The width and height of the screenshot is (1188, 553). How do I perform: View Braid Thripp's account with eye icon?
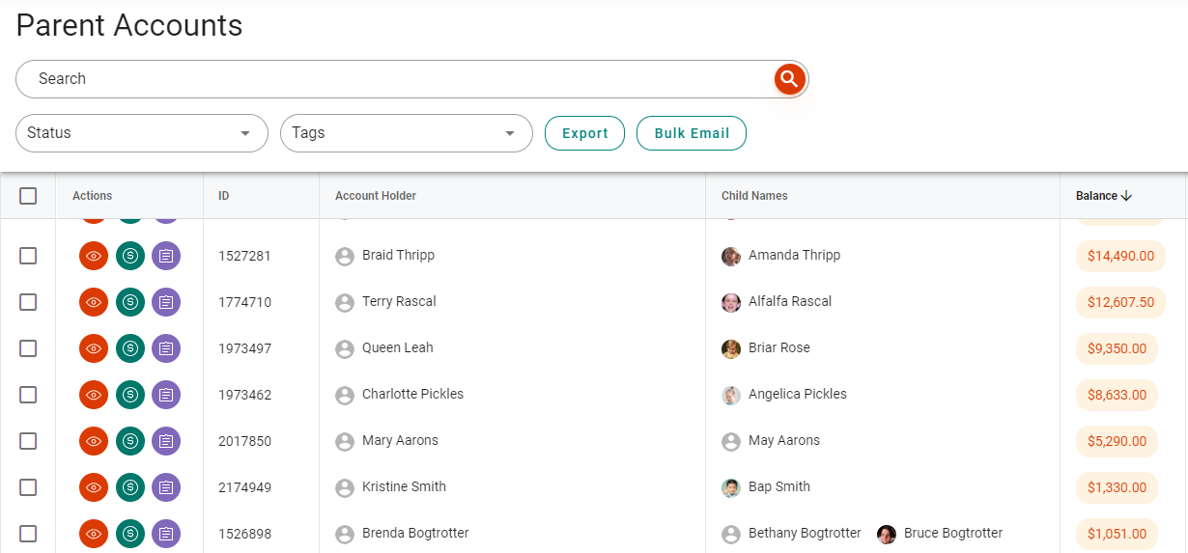94,256
